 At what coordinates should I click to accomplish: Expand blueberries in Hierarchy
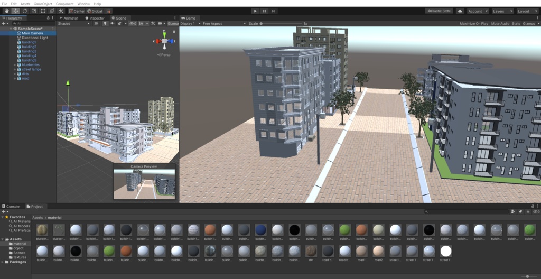15,64
